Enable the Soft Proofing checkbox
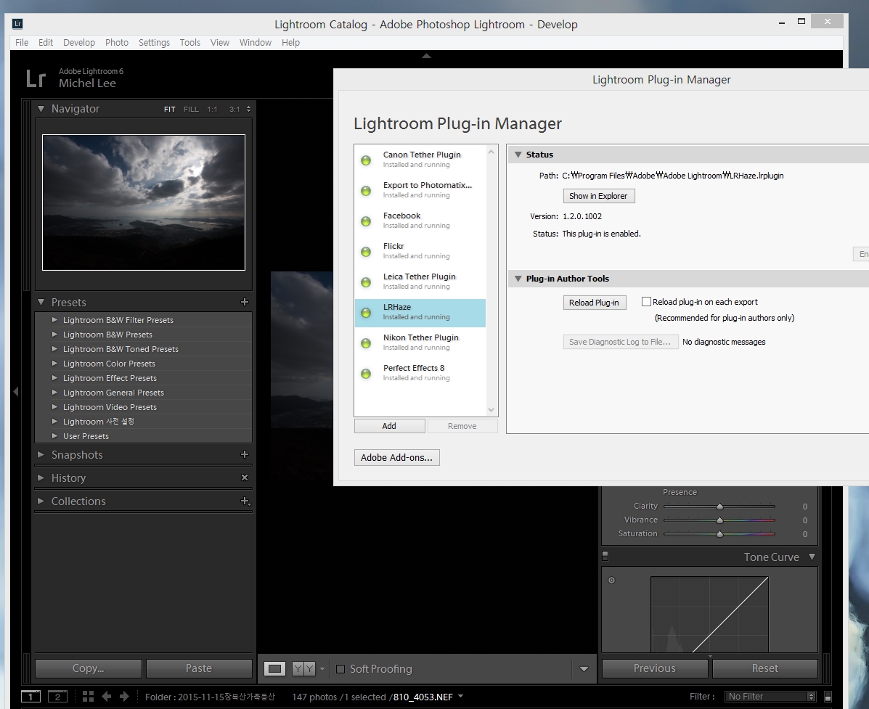The image size is (869, 709). click(x=340, y=669)
